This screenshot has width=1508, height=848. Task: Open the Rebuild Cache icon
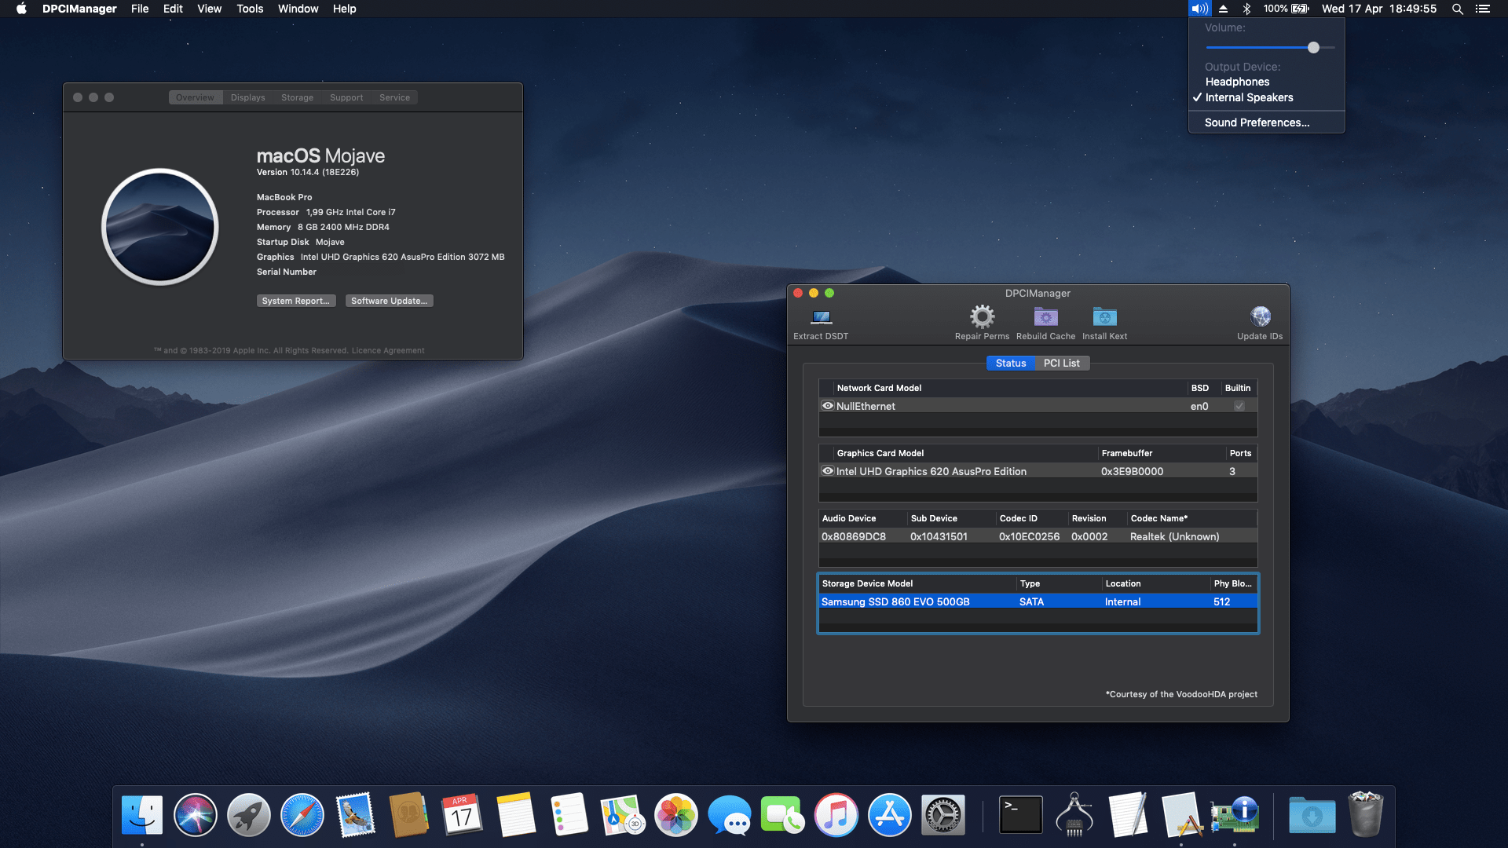[1045, 317]
